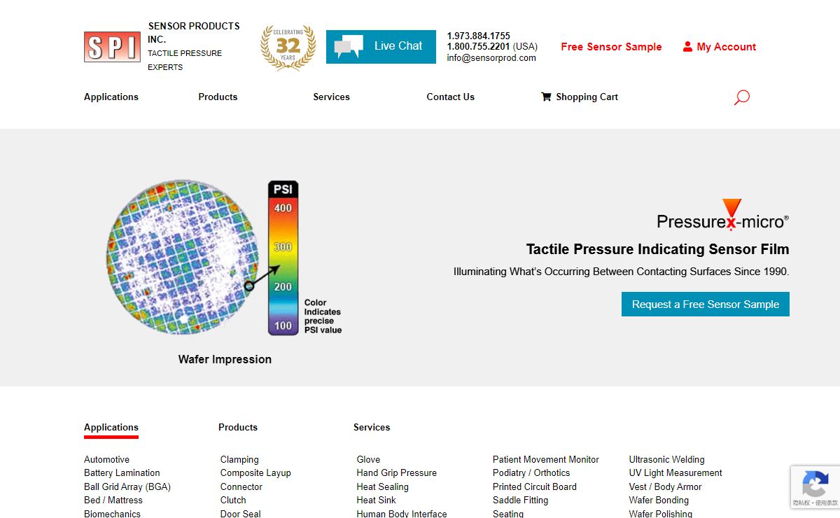Screen dimensions: 840x518
Task: Open the Clutch link
Action: (x=233, y=500)
